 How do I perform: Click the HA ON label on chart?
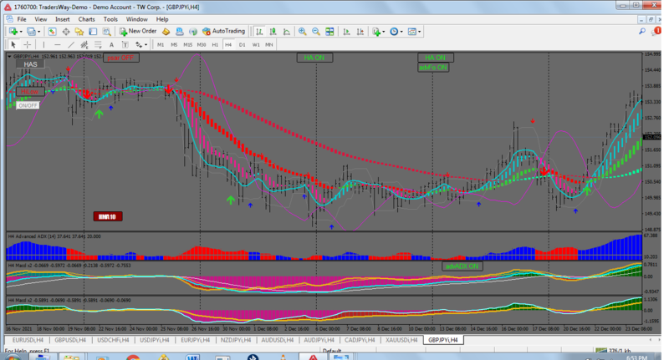coord(314,58)
